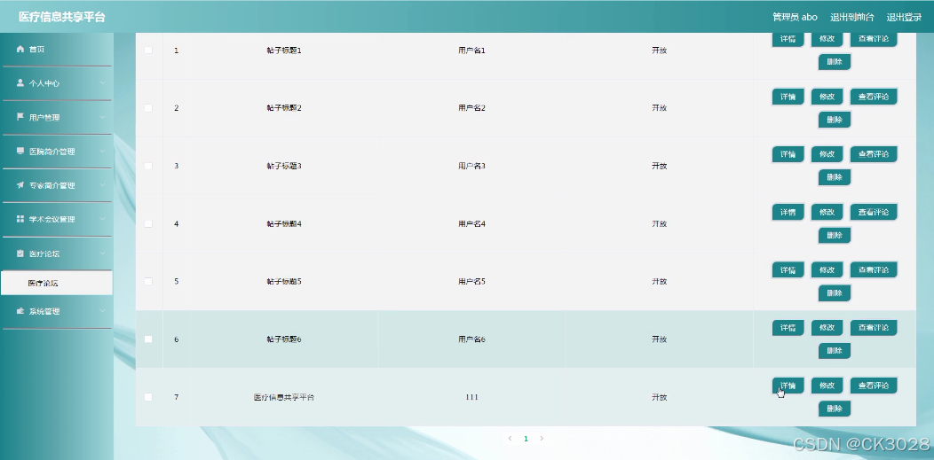Expand the 医院简介管理 chevron
This screenshot has width=934, height=460.
(x=102, y=151)
